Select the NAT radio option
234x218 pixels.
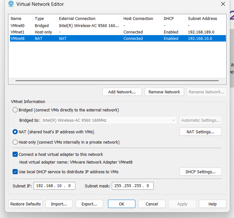pyautogui.click(x=15, y=132)
